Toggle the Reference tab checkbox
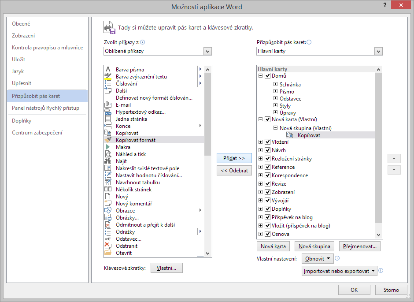 (267, 167)
